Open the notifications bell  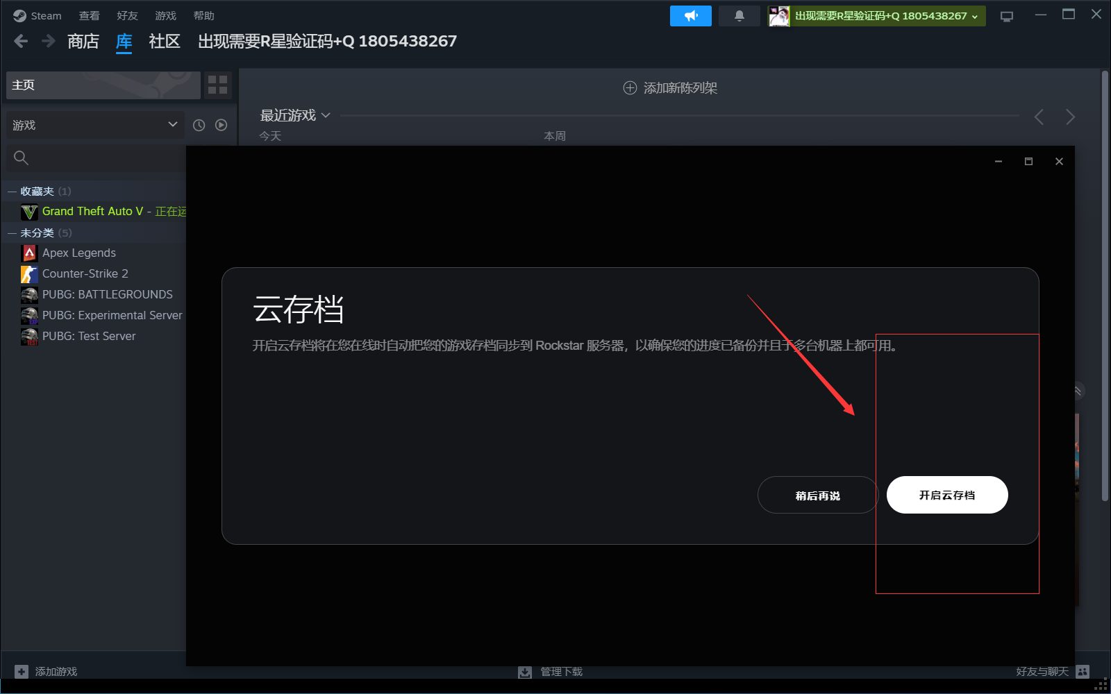[x=739, y=16]
